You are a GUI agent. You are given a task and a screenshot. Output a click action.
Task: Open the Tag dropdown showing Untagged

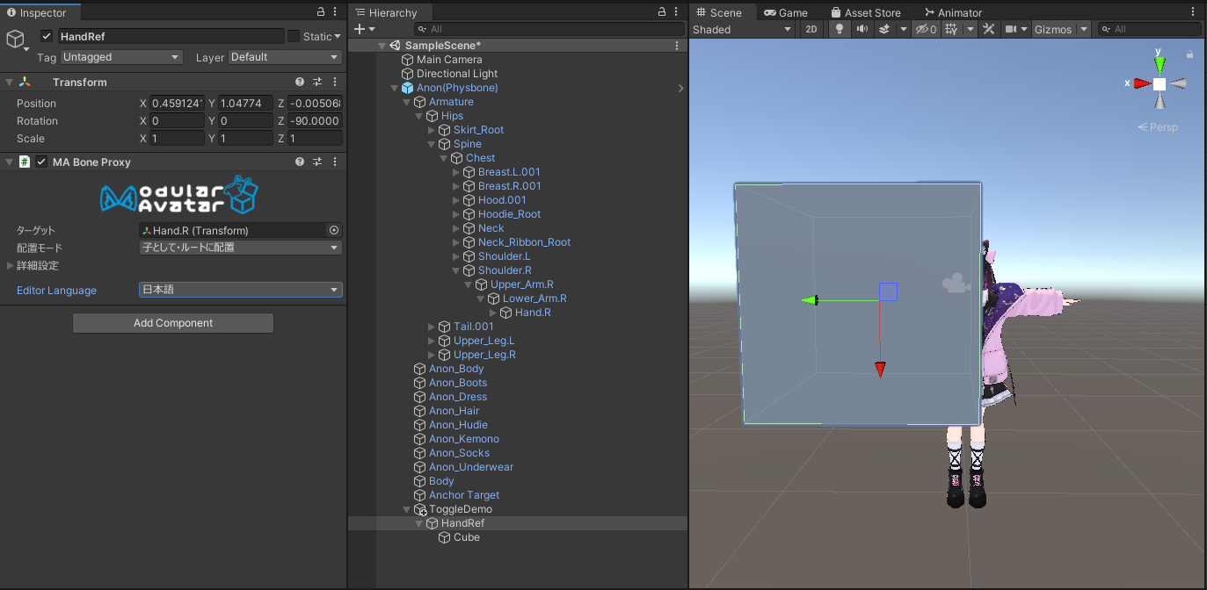click(x=120, y=57)
